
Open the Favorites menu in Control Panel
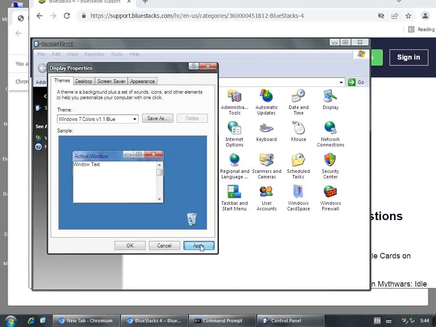pyautogui.click(x=95, y=54)
